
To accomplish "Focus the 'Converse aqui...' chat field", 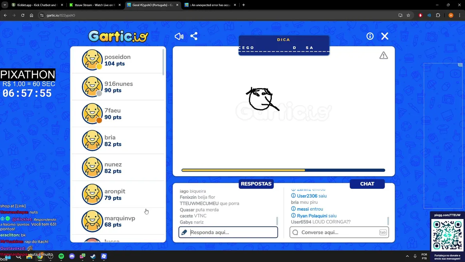I will (339, 232).
